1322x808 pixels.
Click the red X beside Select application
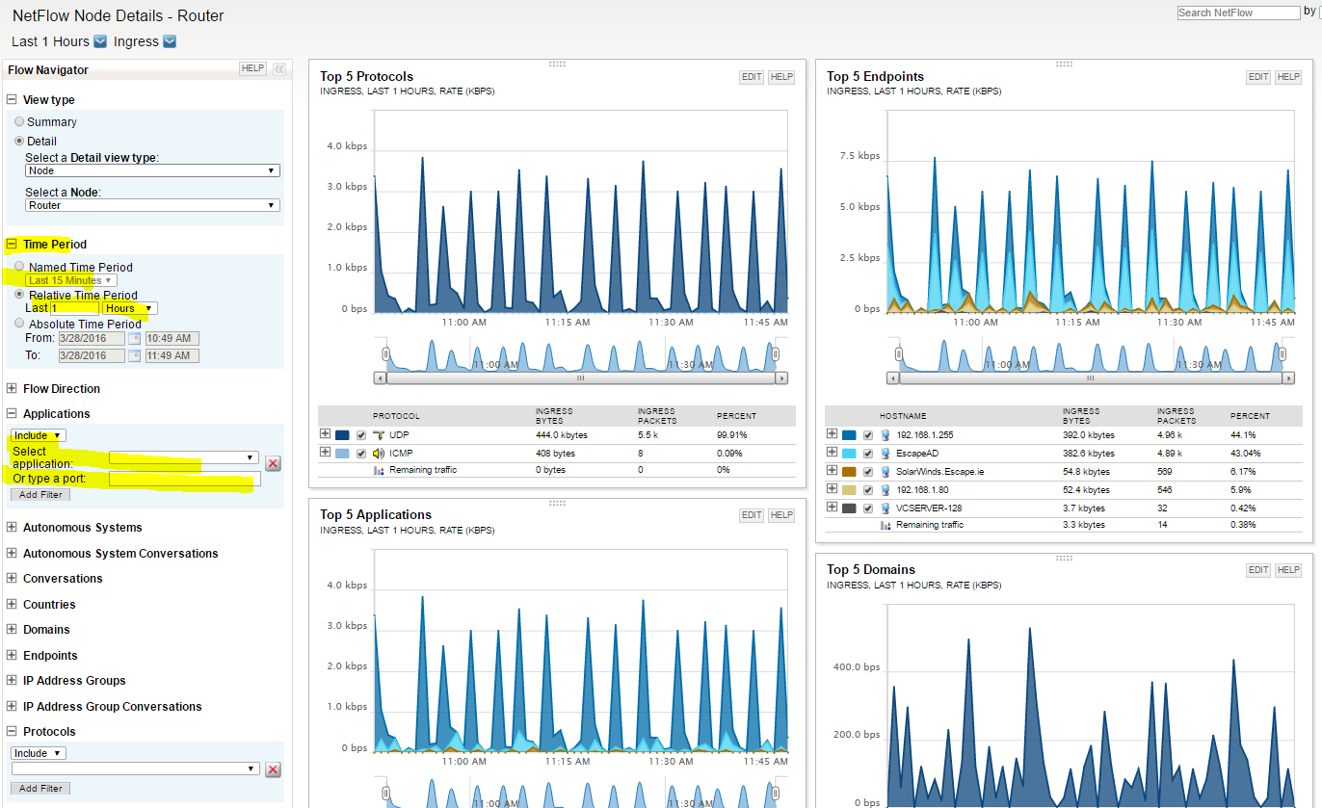pos(273,463)
